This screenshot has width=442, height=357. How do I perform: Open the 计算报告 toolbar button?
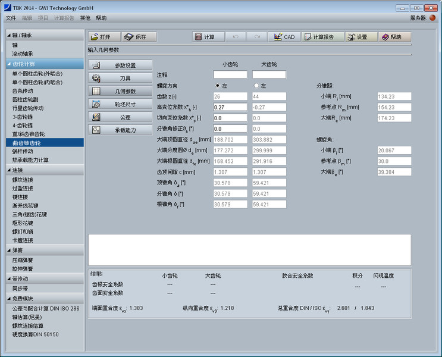coord(322,37)
